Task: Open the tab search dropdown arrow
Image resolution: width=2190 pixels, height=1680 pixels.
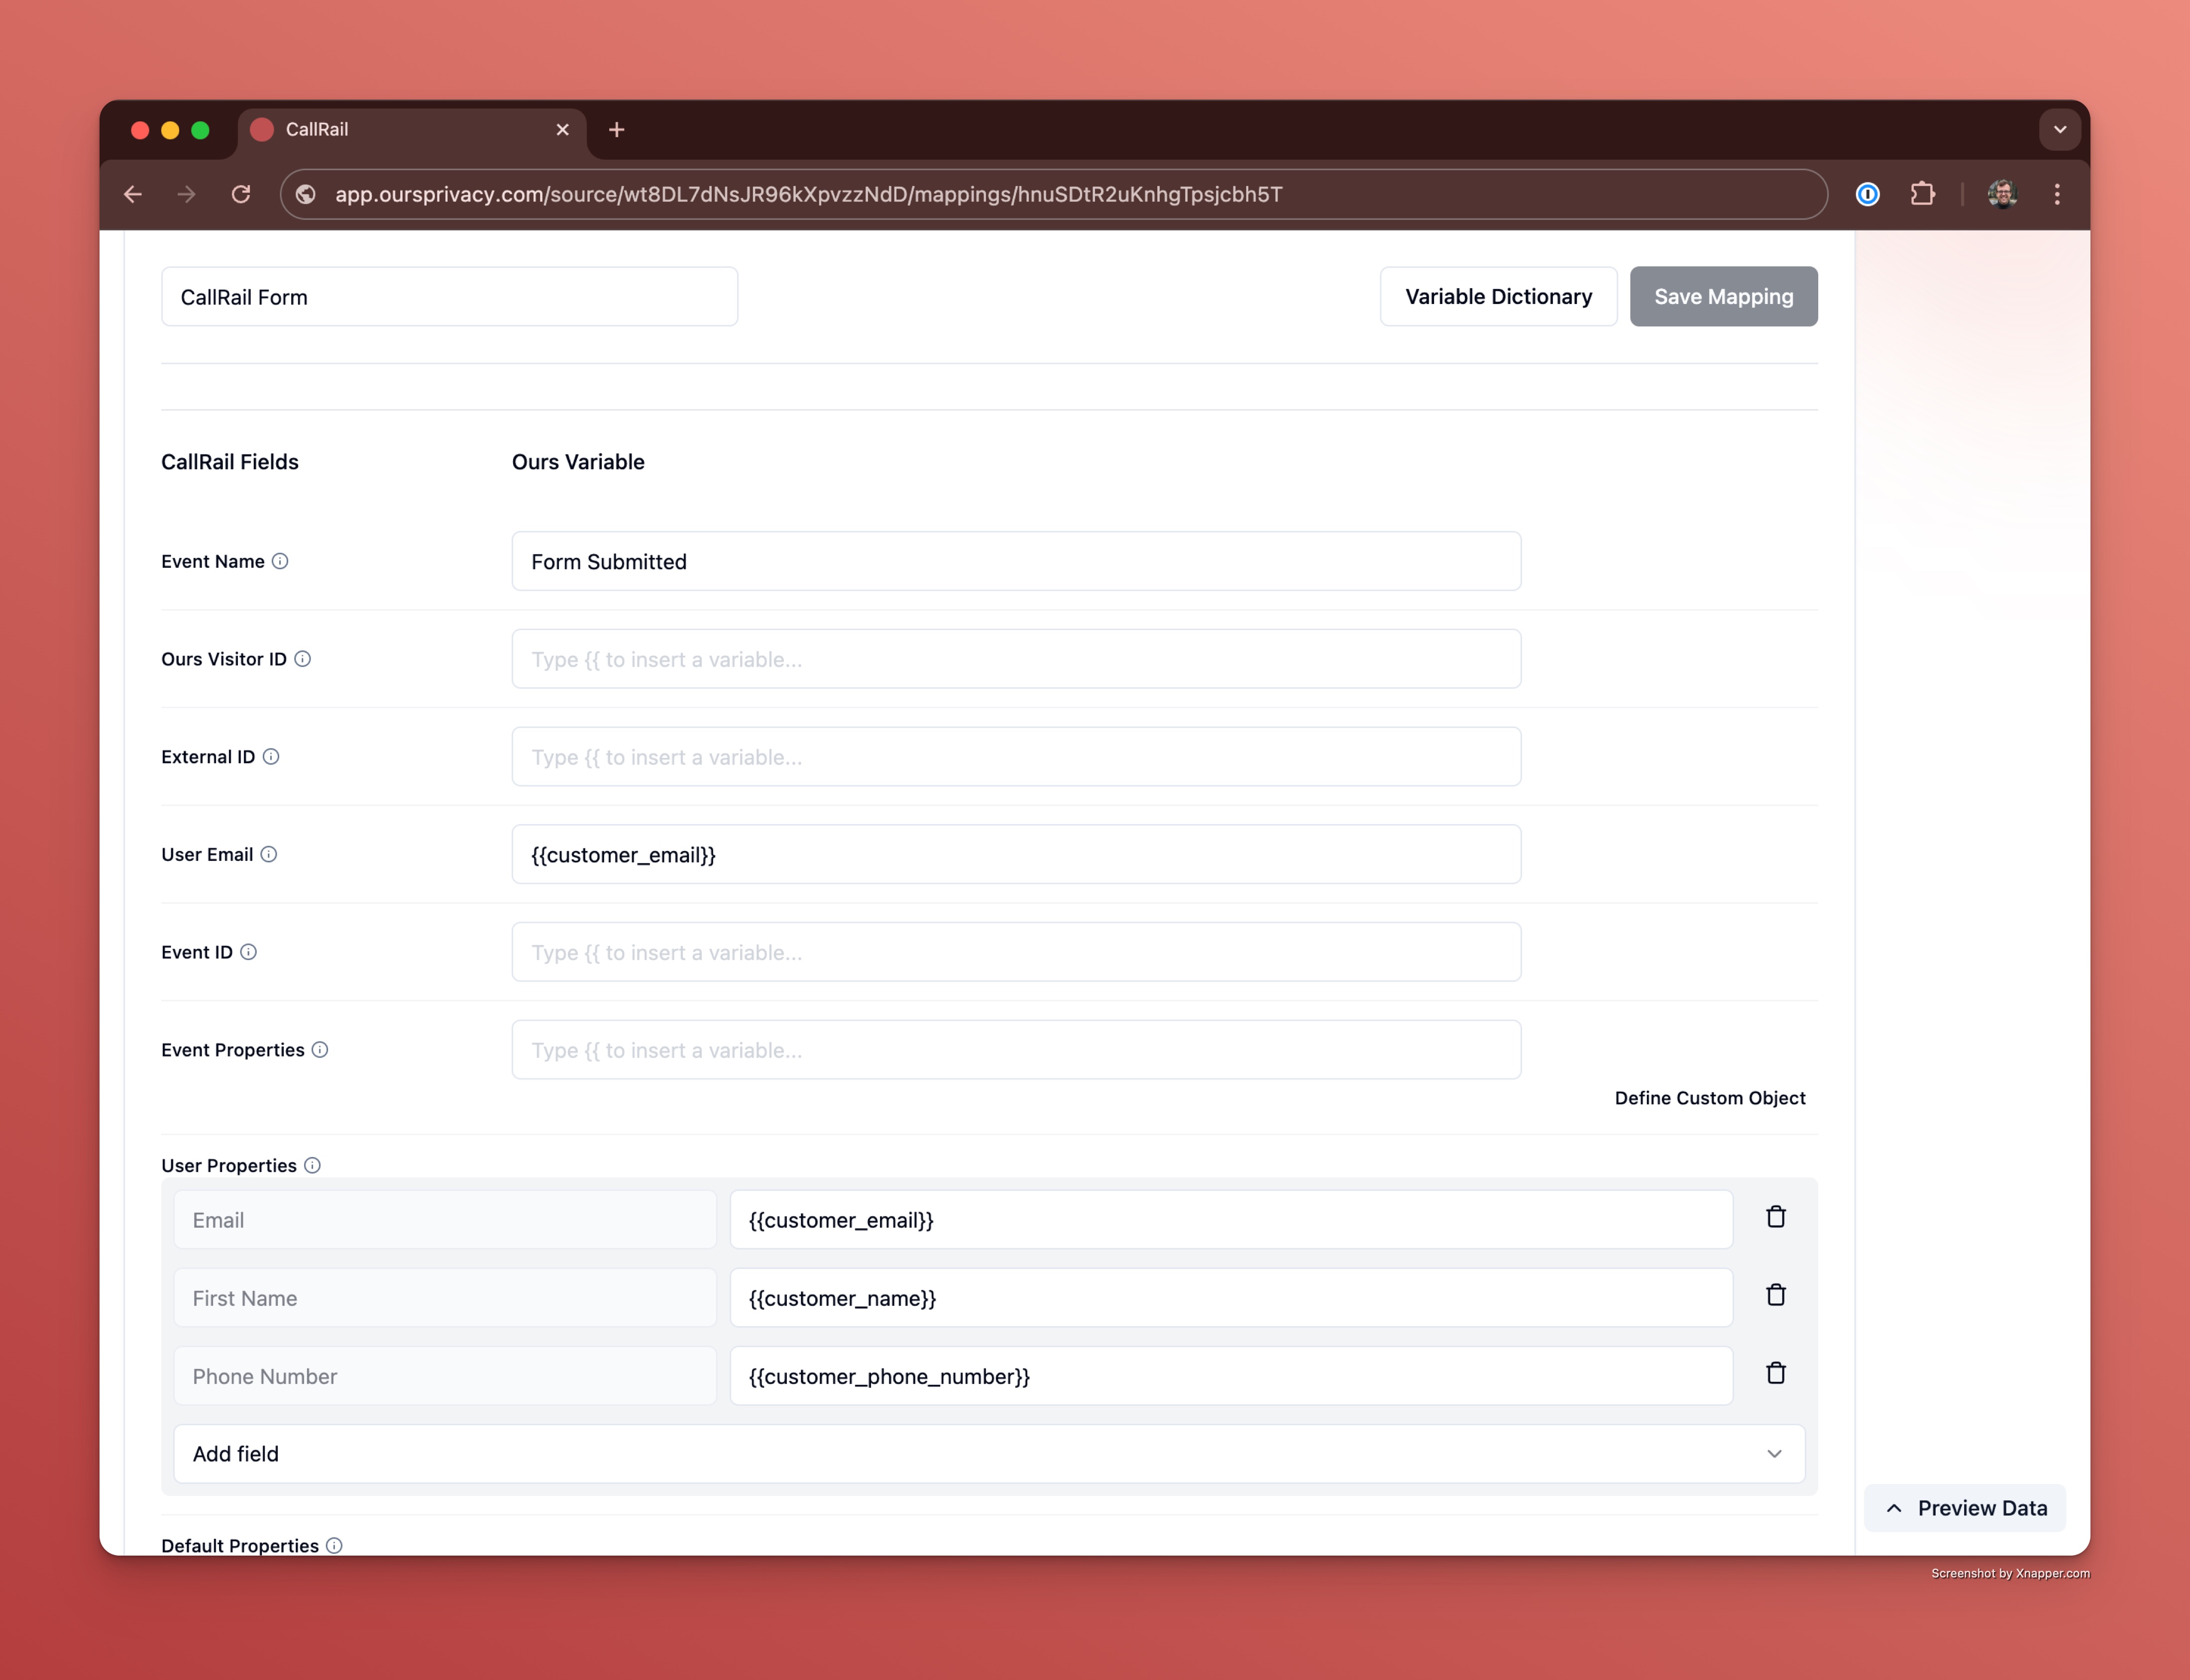Action: coord(2059,129)
